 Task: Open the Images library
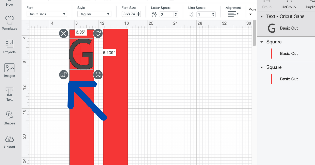coord(9,70)
